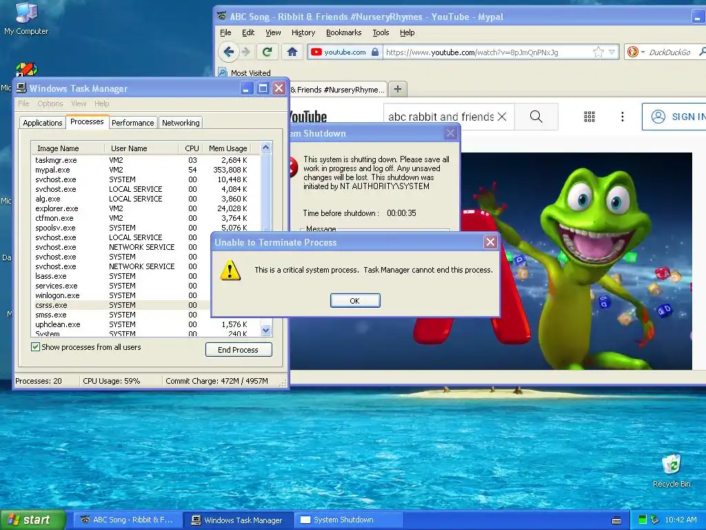
Task: Clear the YouTube search text with X
Action: click(x=502, y=117)
